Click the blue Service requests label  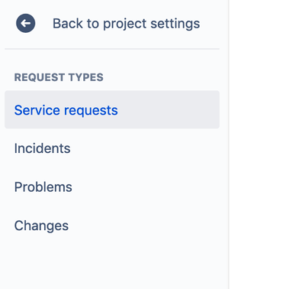click(66, 110)
